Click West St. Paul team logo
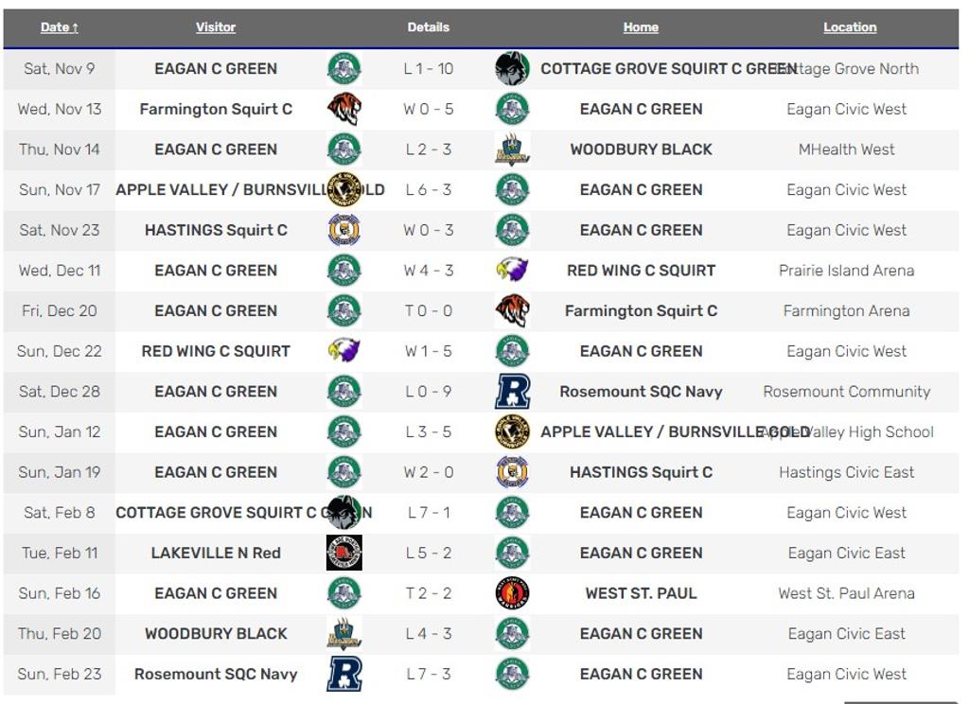The height and width of the screenshot is (704, 969). click(512, 593)
